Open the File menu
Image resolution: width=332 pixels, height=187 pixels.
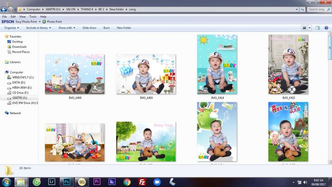(x=4, y=17)
